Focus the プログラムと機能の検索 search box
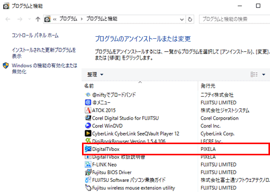This screenshot has width=270, height=192. [234, 19]
